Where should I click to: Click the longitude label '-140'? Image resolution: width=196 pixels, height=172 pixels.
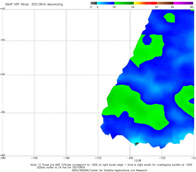pyautogui.click(x=66, y=158)
